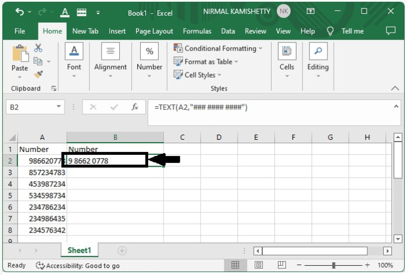
Task: Switch to Page Break Preview
Action: pos(282,265)
